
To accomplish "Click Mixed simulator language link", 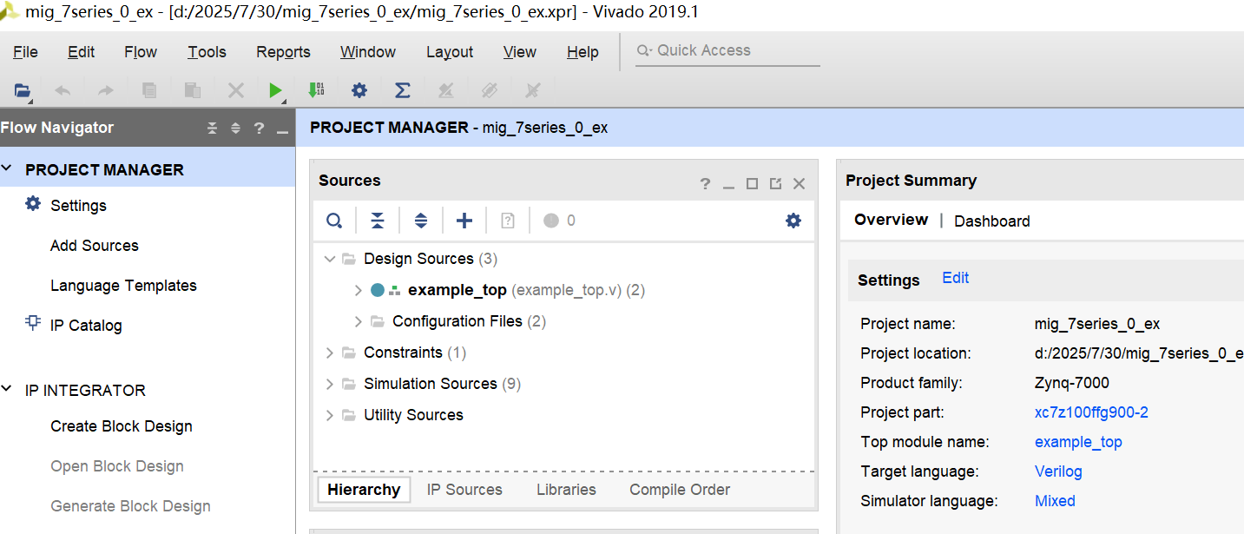I will click(x=1055, y=501).
